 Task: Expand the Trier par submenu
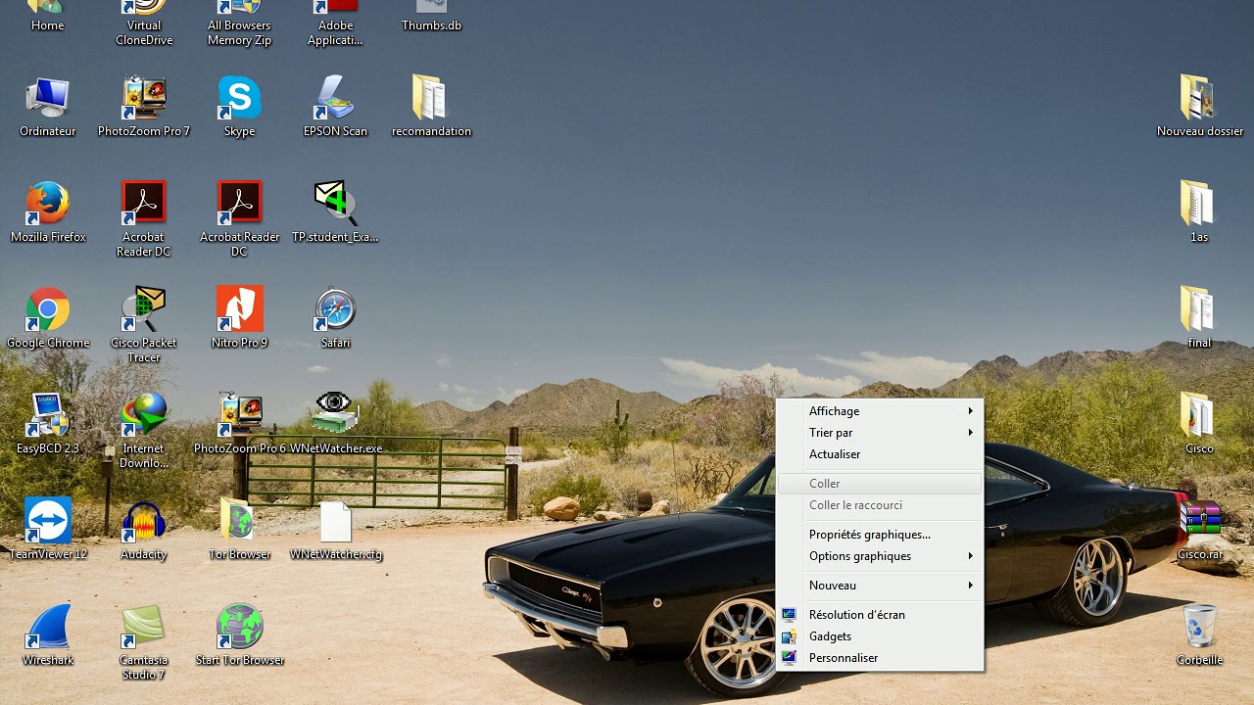tap(880, 433)
